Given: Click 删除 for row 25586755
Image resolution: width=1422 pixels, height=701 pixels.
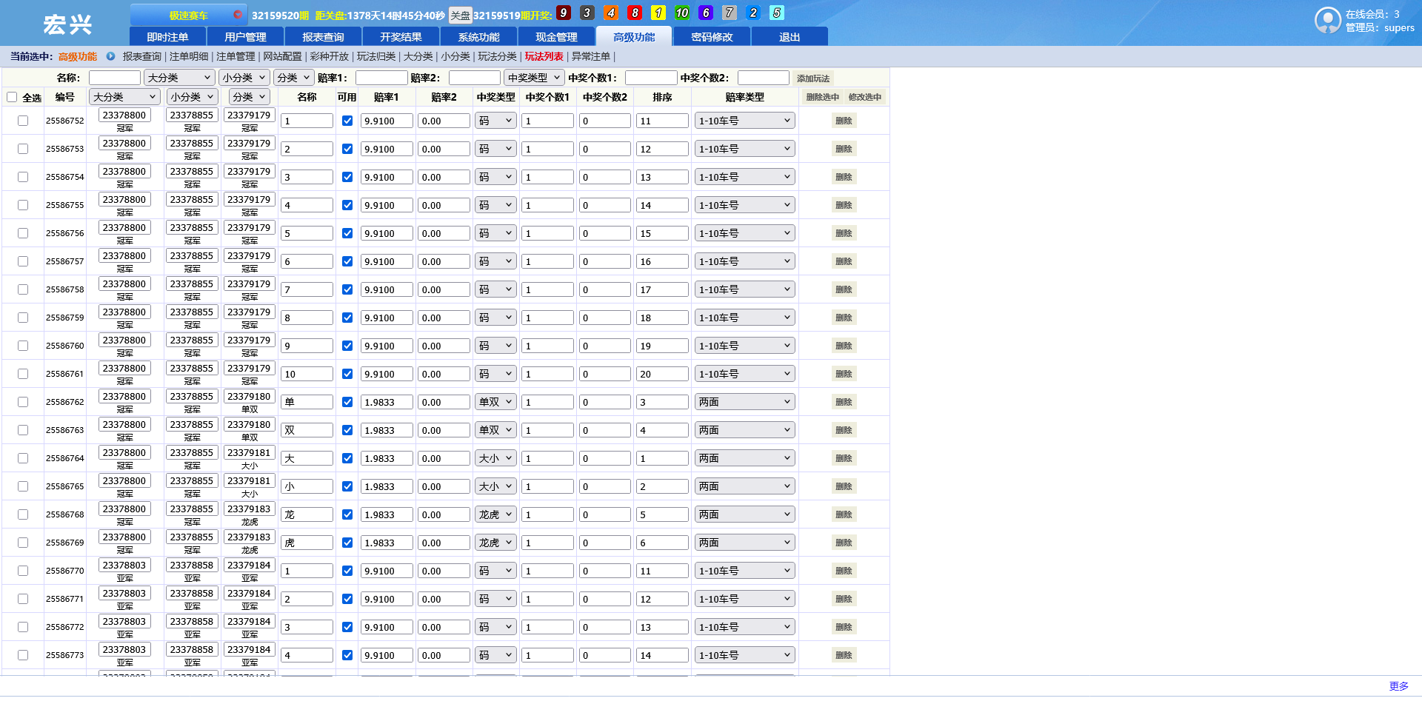Looking at the screenshot, I should point(844,205).
